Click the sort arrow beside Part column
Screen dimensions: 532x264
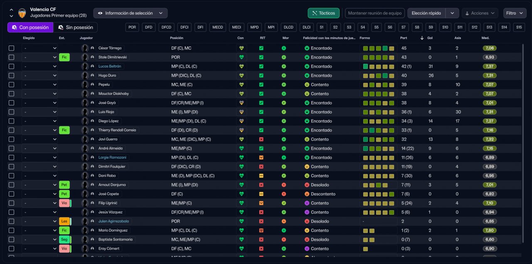(422, 38)
